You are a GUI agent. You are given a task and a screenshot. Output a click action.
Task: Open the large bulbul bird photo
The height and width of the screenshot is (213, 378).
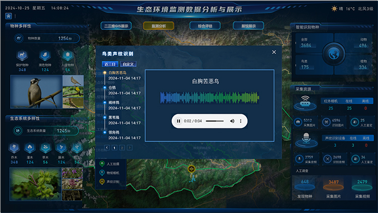[36, 92]
